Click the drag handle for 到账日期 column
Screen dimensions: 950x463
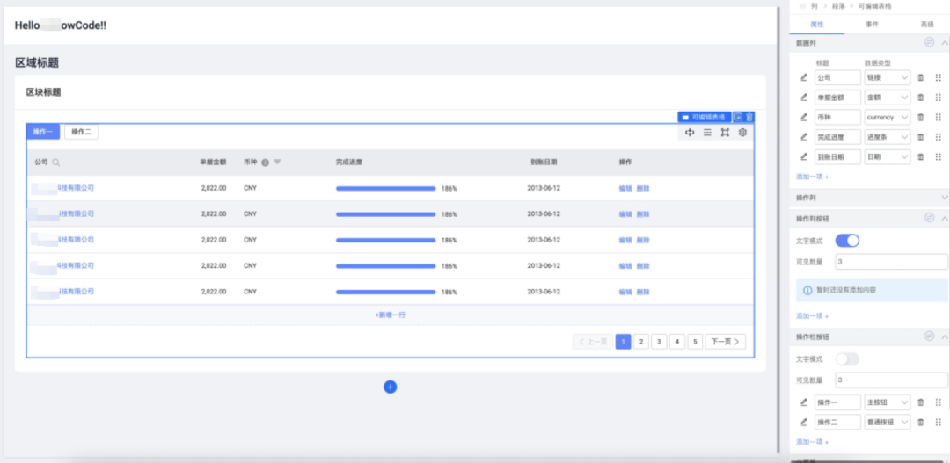(938, 157)
